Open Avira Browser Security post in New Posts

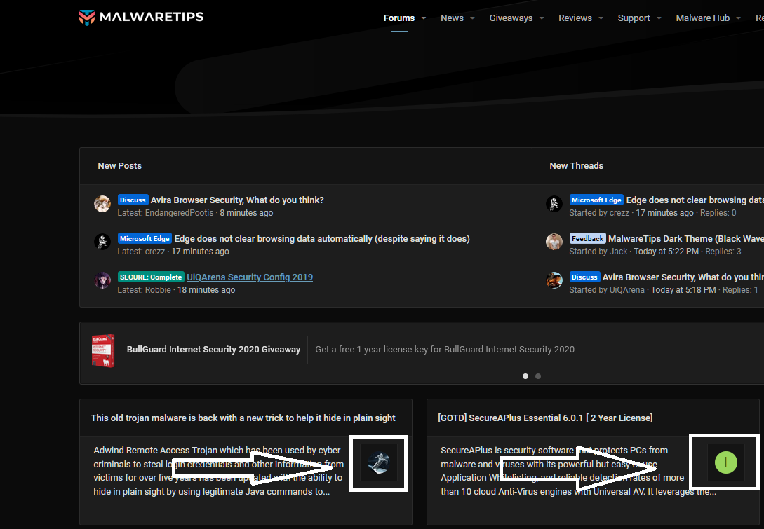(x=237, y=200)
